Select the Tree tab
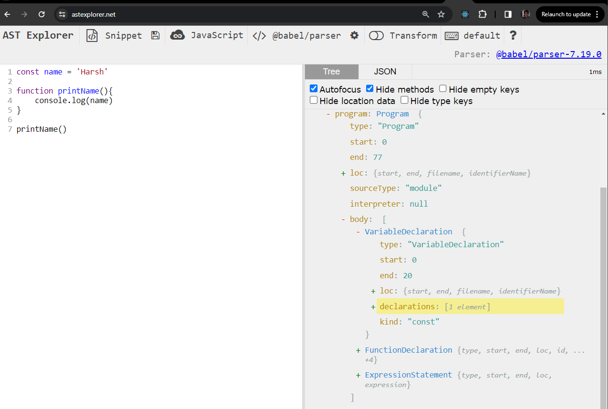This screenshot has height=409, width=608. click(331, 71)
